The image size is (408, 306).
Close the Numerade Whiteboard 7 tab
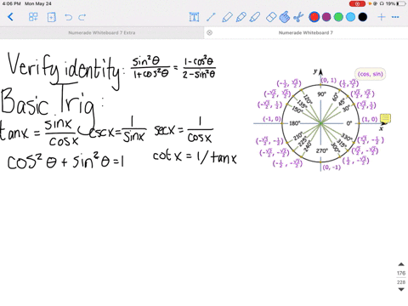(x=209, y=32)
